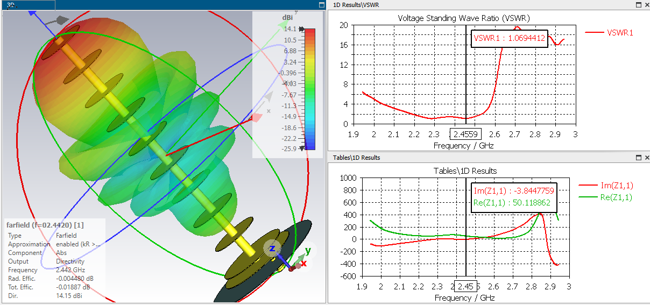Image resolution: width=650 pixels, height=305 pixels.
Task: Click Frequency / GHz label under impedance plot
Action: point(464,297)
